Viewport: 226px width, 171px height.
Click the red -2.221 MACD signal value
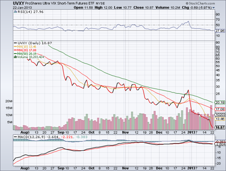point(67,137)
